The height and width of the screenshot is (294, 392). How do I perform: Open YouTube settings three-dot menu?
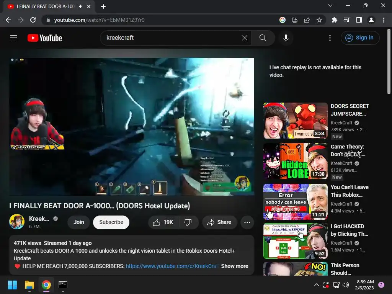point(330,38)
